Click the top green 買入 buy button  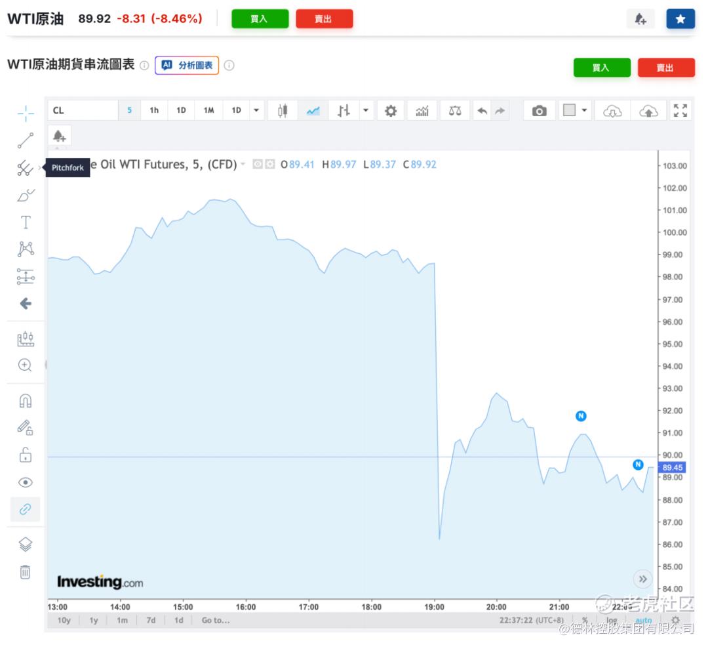coord(260,18)
